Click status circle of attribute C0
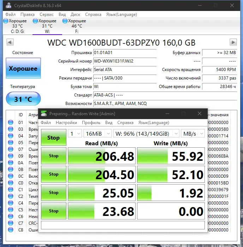 pyautogui.click(x=11, y=183)
